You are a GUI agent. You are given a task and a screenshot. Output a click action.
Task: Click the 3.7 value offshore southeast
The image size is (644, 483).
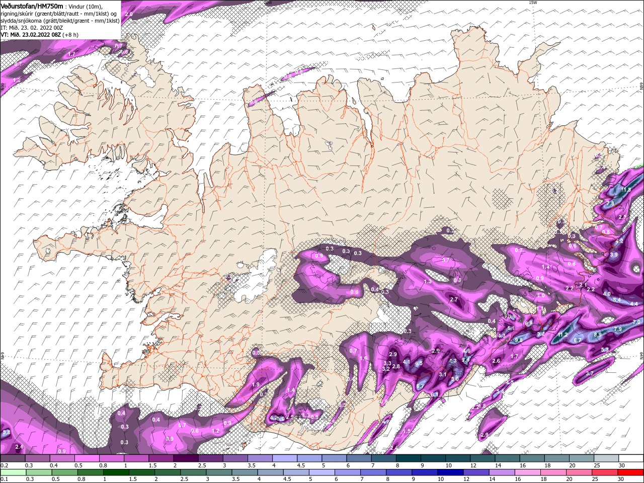pos(590,374)
